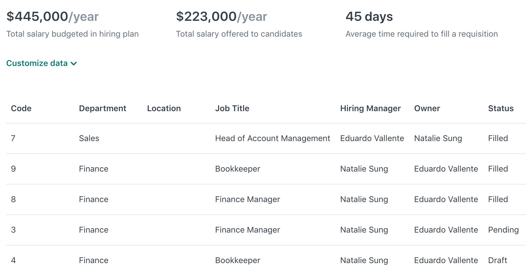Click the Location column header
Viewport: 526px width, 271px height.
163,108
